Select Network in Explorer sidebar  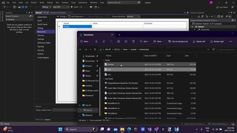pos(89,115)
